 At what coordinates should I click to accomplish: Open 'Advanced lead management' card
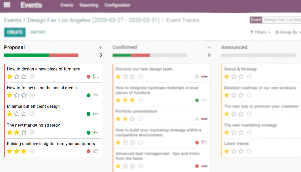pyautogui.click(x=161, y=160)
